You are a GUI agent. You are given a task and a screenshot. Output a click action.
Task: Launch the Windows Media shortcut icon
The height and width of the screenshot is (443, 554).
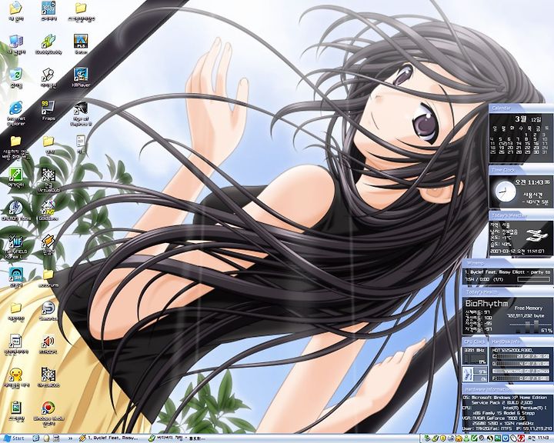coord(48,409)
